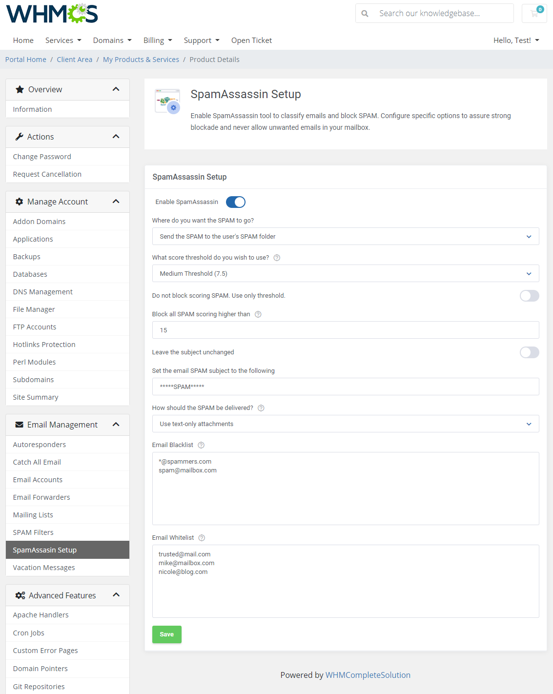The height and width of the screenshot is (694, 553).
Task: Click help icon beside score threshold question
Action: coord(277,258)
